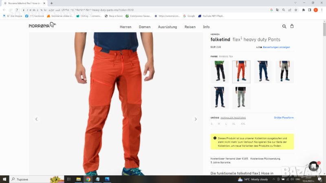326x183 pixels.
Task: Open new browser tab plus button
Action: pyautogui.click(x=51, y=3)
